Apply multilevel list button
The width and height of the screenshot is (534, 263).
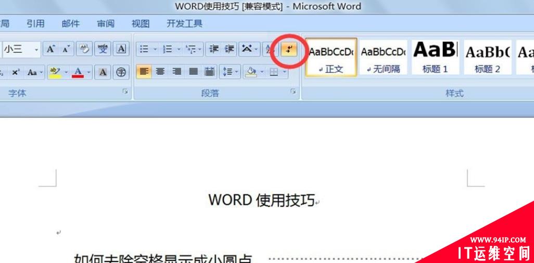click(x=190, y=49)
